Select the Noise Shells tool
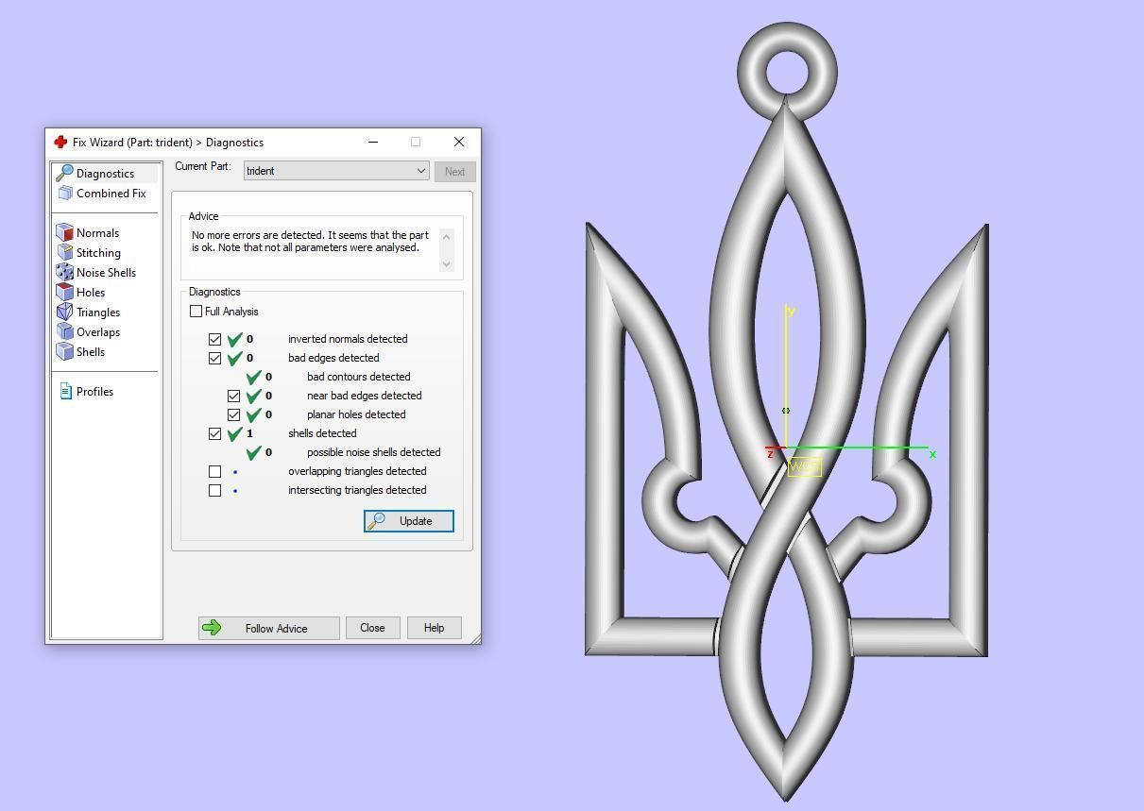1144x811 pixels. click(96, 272)
